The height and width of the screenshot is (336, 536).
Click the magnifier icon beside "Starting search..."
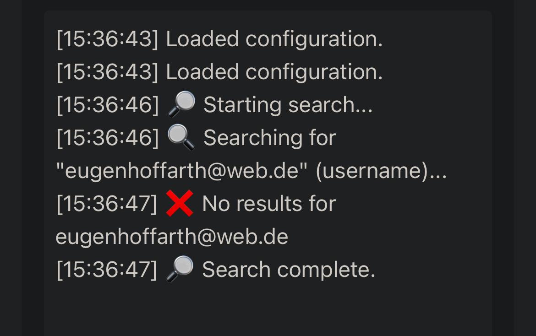tap(181, 104)
